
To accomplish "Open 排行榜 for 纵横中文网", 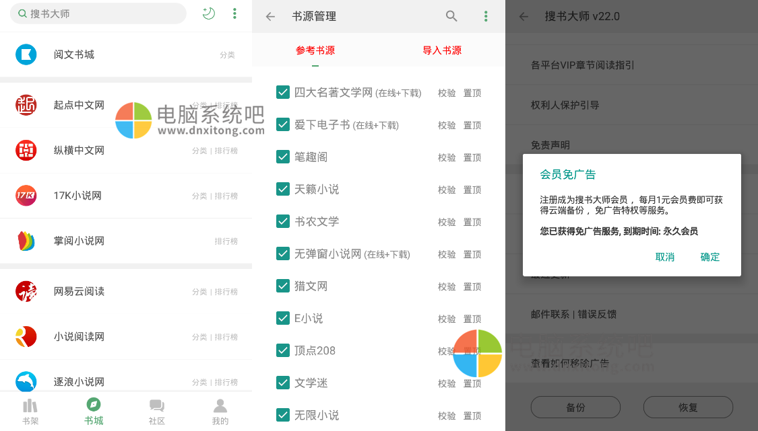I will 226,151.
